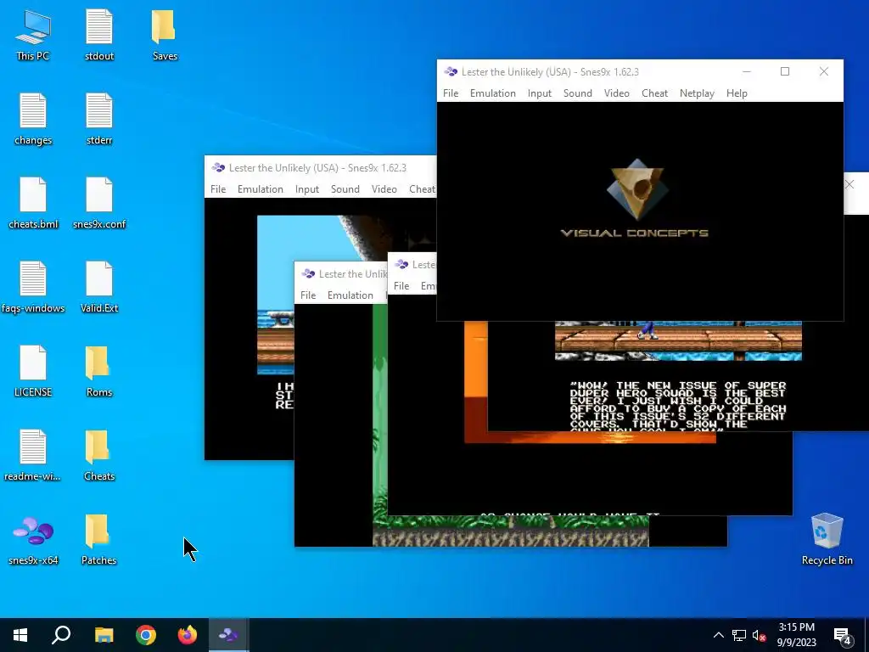869x652 pixels.
Task: Open the notification center icon
Action: click(843, 636)
